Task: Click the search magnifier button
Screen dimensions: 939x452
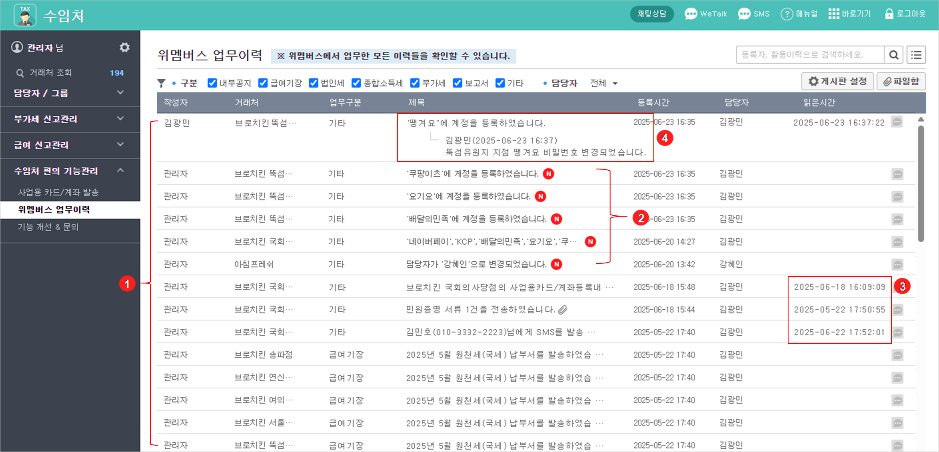Action: [894, 55]
